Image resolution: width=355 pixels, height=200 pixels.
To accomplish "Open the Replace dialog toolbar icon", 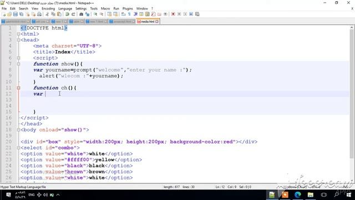I will tap(87, 14).
